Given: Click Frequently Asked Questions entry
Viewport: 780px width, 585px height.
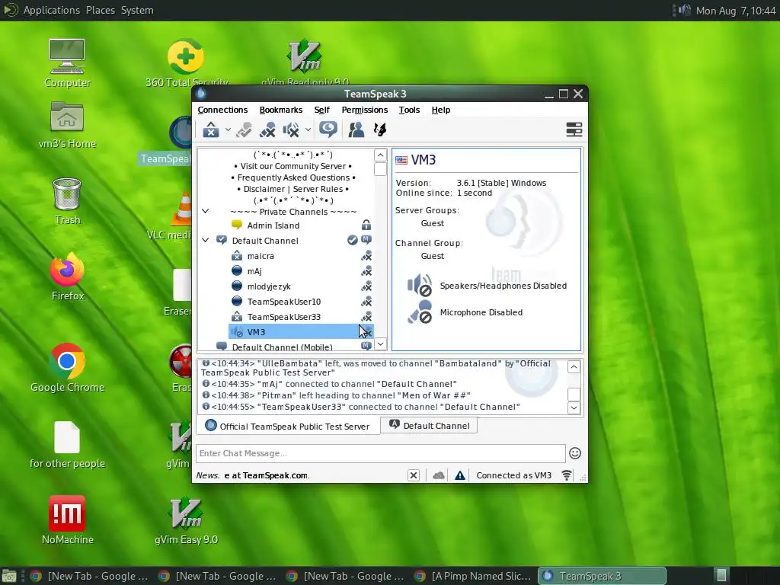Looking at the screenshot, I should [293, 177].
